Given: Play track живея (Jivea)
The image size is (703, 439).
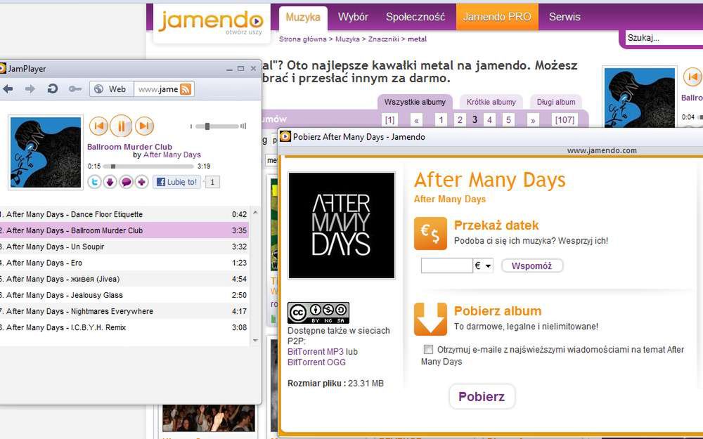Looking at the screenshot, I should pos(124,279).
